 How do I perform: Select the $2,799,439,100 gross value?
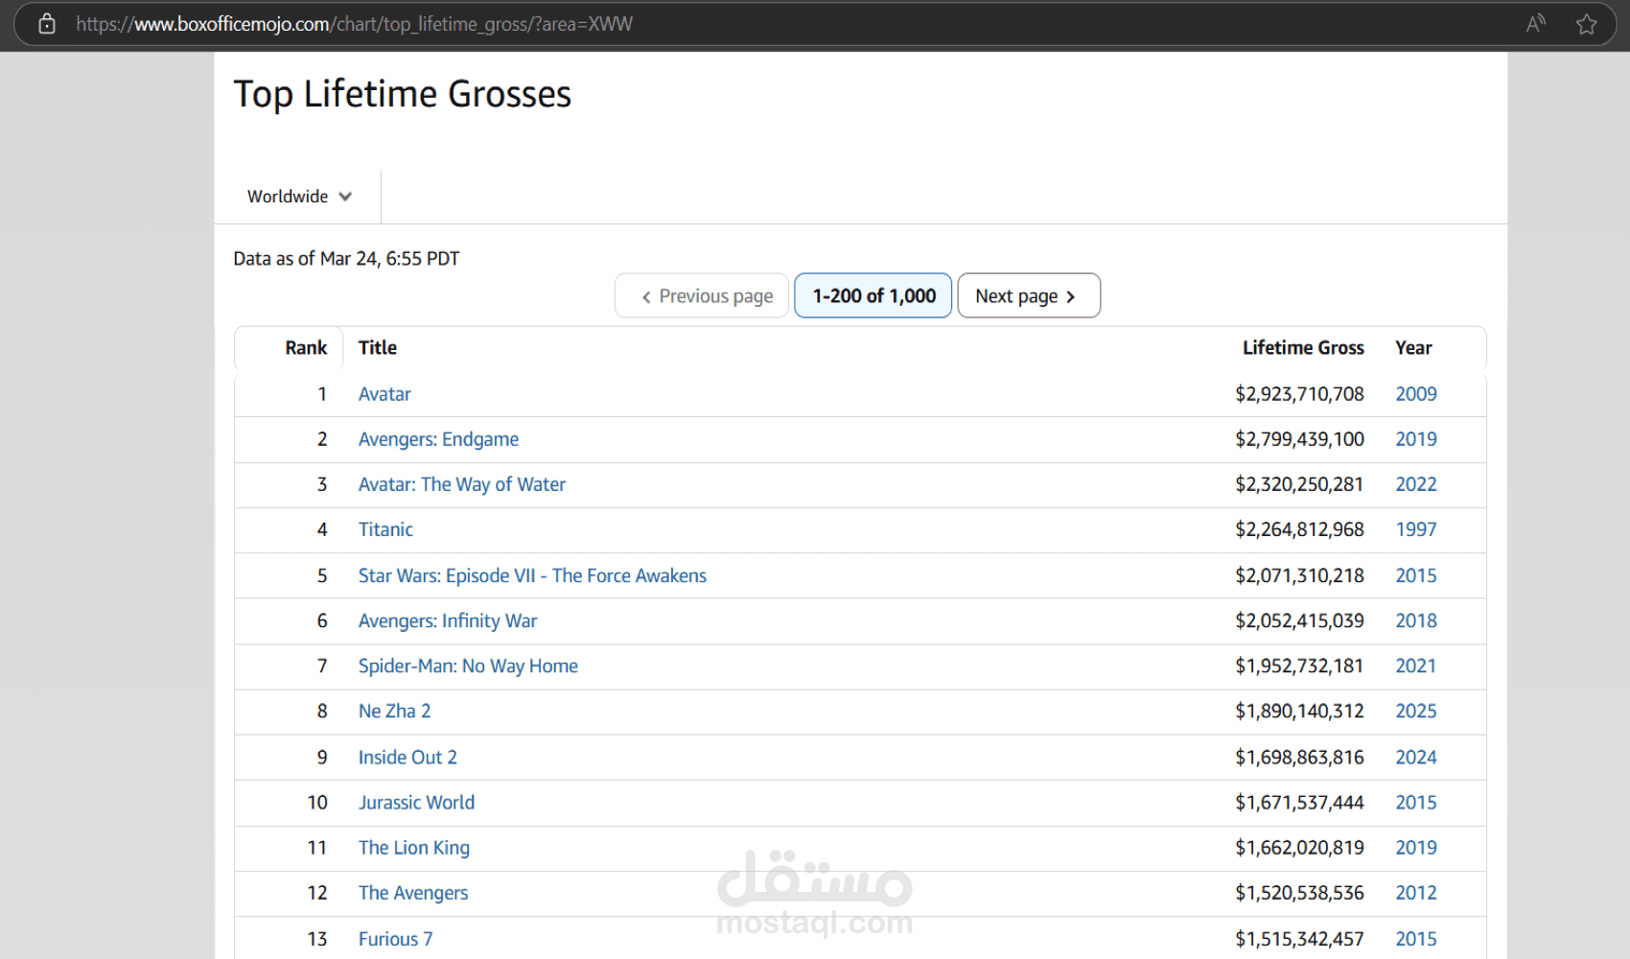click(1299, 439)
